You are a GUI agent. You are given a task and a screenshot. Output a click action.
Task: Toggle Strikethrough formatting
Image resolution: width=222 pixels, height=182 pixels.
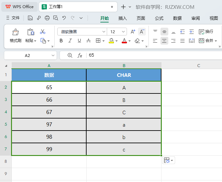click(89, 41)
